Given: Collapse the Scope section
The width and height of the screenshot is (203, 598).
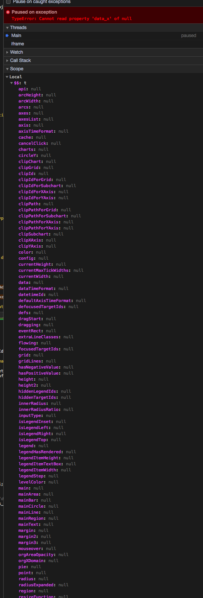Looking at the screenshot, I should [x=8, y=69].
